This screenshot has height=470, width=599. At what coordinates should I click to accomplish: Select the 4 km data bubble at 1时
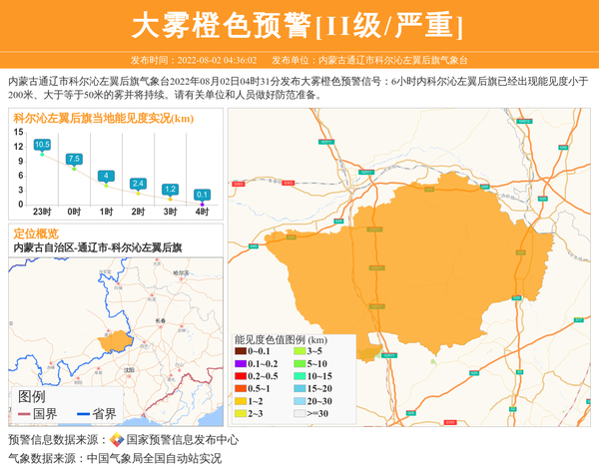pyautogui.click(x=106, y=176)
